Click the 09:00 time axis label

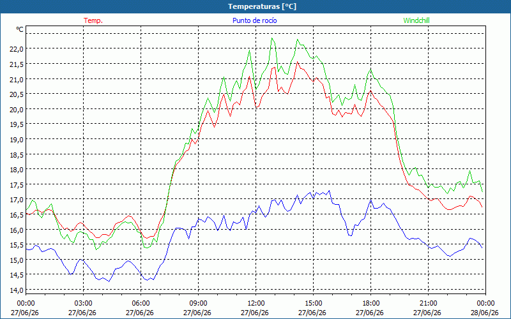pyautogui.click(x=198, y=304)
